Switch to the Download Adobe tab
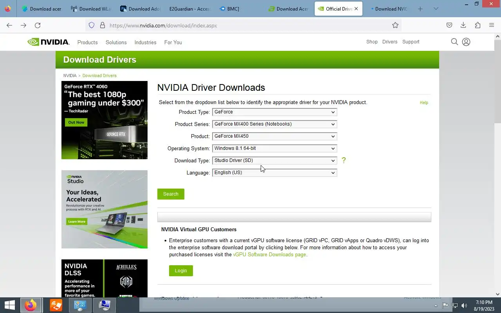Image resolution: width=501 pixels, height=313 pixels. tap(140, 9)
